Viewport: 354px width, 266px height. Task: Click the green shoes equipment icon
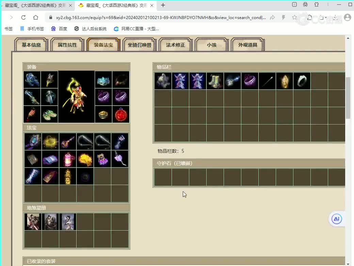tap(49, 114)
